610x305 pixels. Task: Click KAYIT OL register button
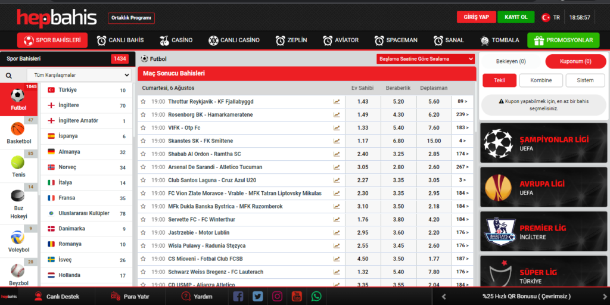pyautogui.click(x=516, y=17)
